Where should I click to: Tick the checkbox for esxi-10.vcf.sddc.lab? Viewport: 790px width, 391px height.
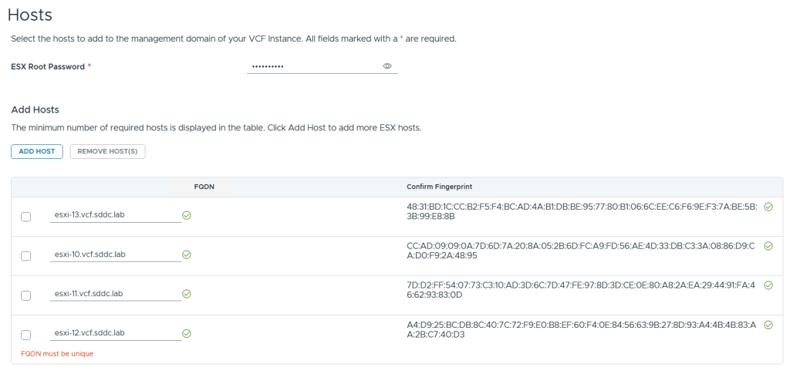(x=26, y=256)
